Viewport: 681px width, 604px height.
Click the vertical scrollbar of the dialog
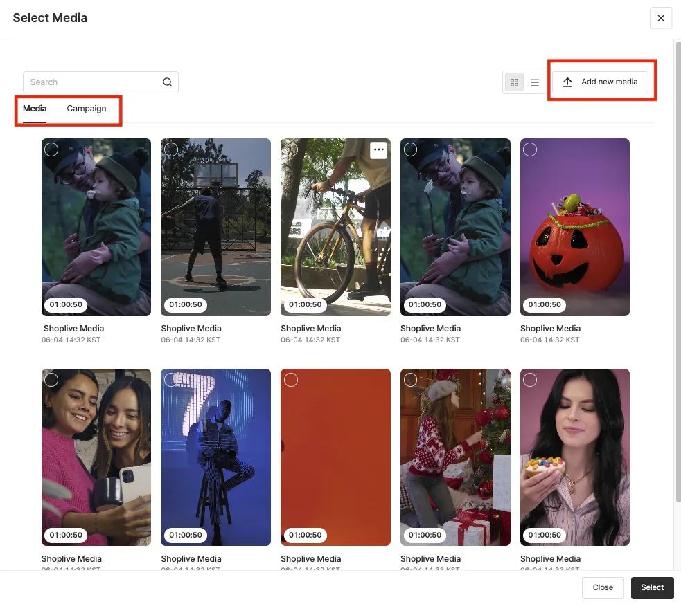[678, 271]
